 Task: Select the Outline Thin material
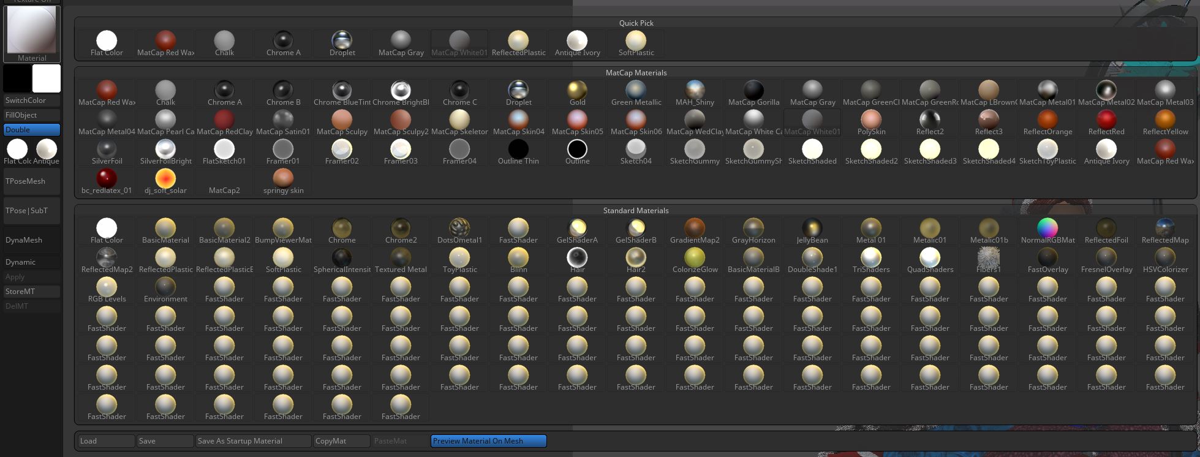coord(518,152)
